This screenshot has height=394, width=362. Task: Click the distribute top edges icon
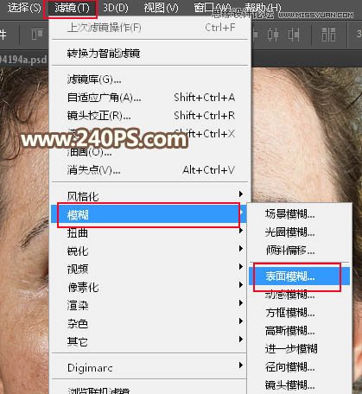(328, 35)
